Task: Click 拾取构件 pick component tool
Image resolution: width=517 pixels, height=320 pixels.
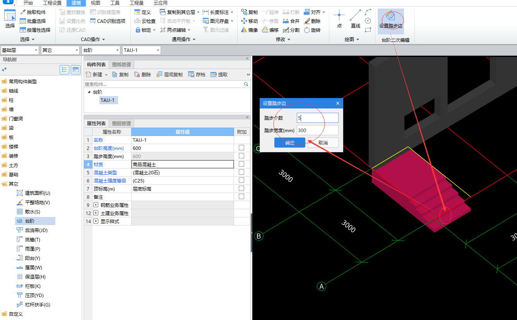Action: pos(33,12)
